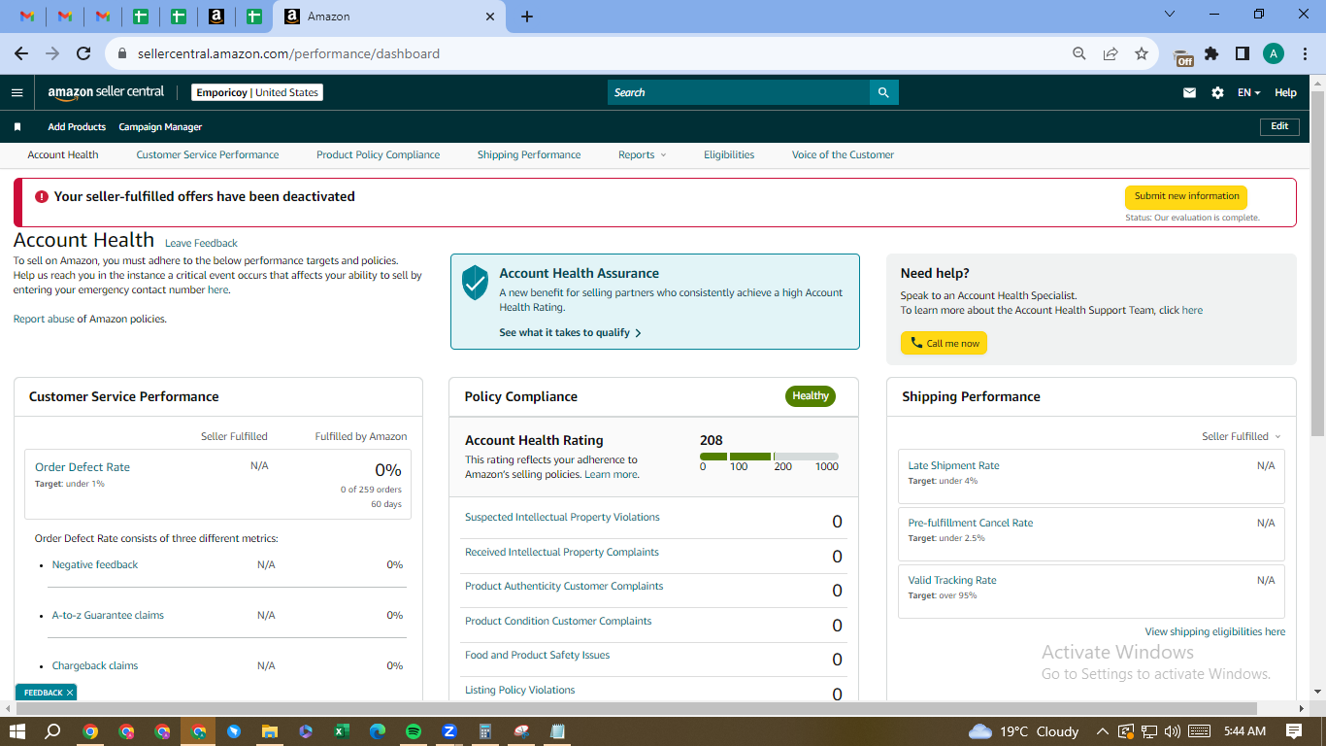Reload the page using the browser refresh icon
1326x746 pixels.
click(83, 53)
